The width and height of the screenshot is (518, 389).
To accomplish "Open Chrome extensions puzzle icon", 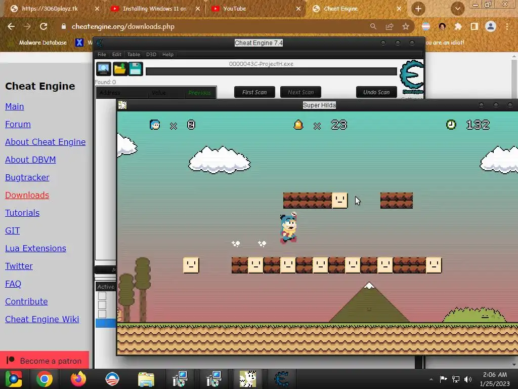I will coord(458,26).
